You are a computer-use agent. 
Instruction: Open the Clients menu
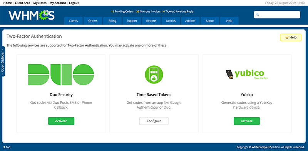click(x=73, y=21)
